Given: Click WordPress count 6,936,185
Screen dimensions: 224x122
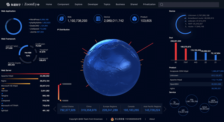Looking at the screenshot, I should coord(44,19).
